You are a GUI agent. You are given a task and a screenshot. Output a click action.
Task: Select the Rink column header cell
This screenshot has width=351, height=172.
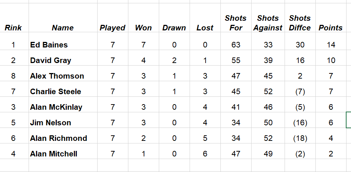click(x=13, y=28)
